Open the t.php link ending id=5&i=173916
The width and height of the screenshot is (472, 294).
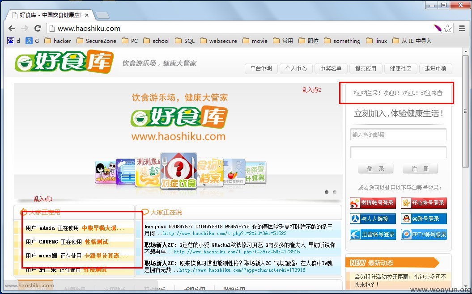(x=237, y=252)
